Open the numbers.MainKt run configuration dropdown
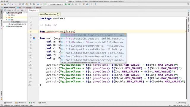Image resolution: width=190 pixels, height=107 pixels. pos(56,4)
